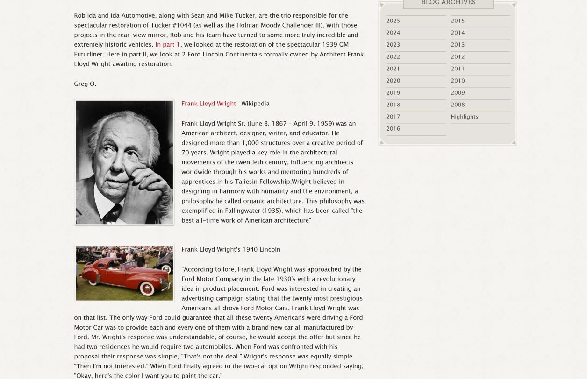Image resolution: width=587 pixels, height=379 pixels.
Task: Open the 'In part 1' link
Action: [x=167, y=45]
